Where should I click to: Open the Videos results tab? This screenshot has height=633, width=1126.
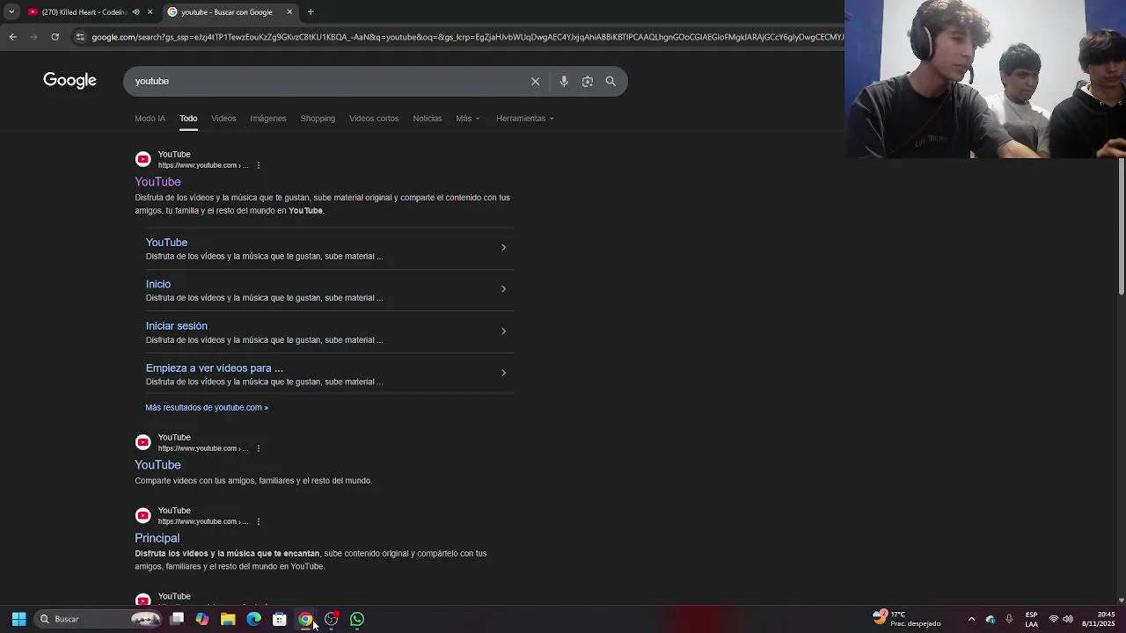223,118
